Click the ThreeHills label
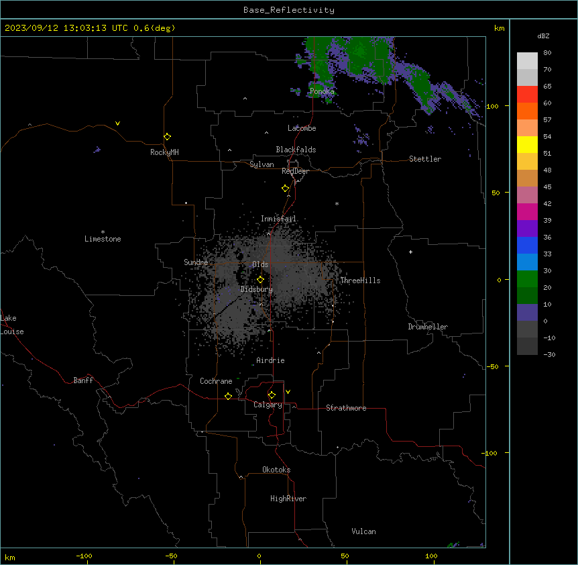This screenshot has height=565, width=578. pos(360,280)
